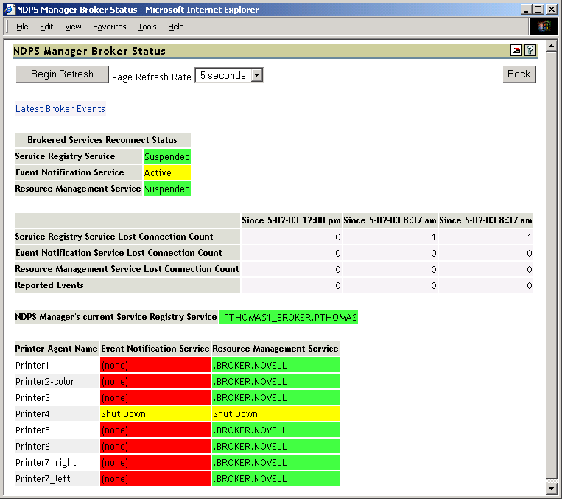
Task: Click the Begin Refresh button
Action: [x=62, y=74]
